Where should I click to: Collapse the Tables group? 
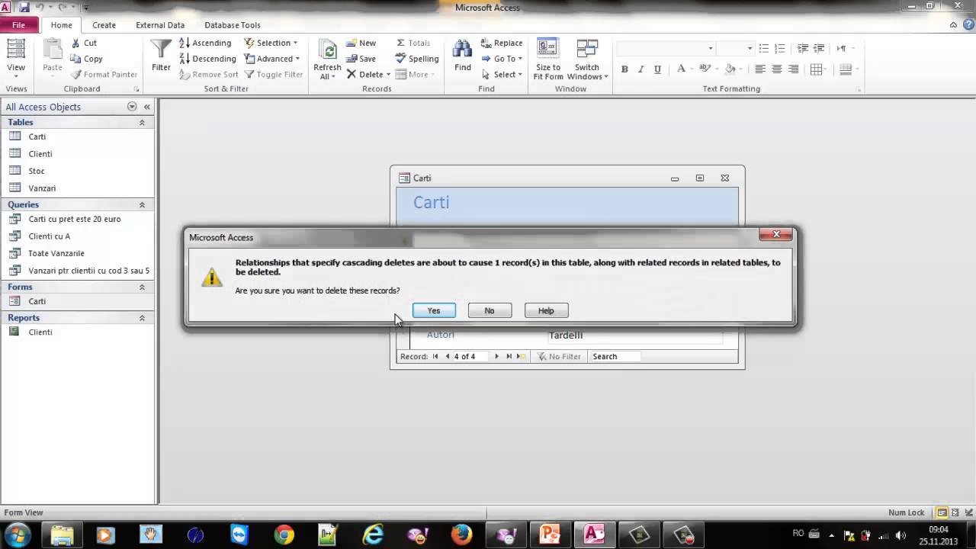(142, 122)
